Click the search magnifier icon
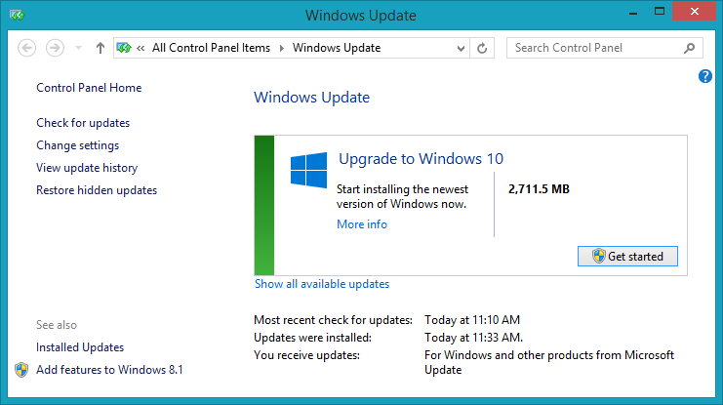This screenshot has height=405, width=723. [690, 48]
